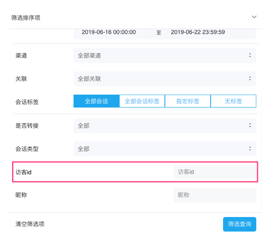Collapse the 筛选排序项 panel chevron
Viewport: 270px width, 244px height.
(x=254, y=17)
